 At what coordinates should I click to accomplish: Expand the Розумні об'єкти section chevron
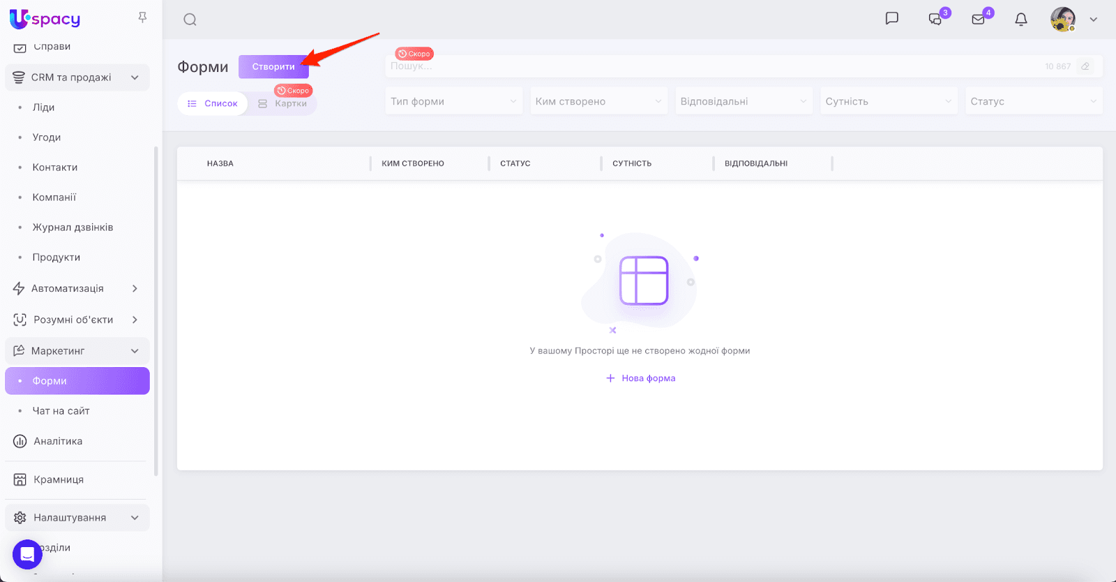[135, 320]
